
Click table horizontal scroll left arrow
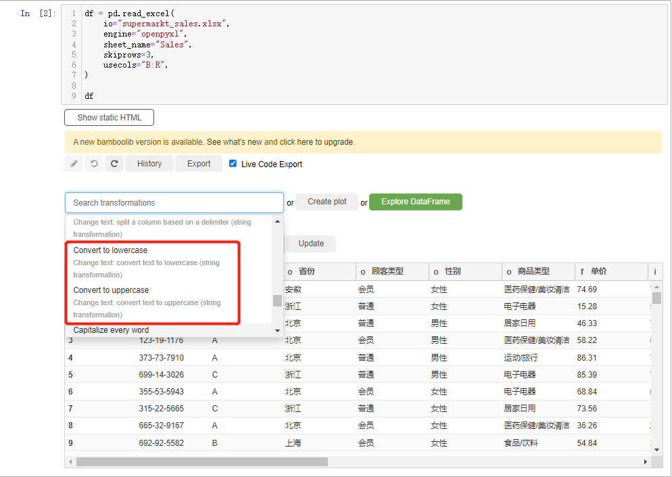click(x=70, y=461)
